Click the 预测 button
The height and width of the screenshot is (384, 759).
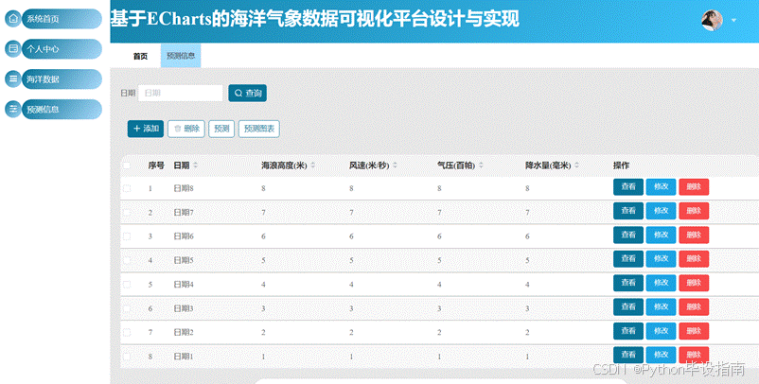(x=221, y=129)
